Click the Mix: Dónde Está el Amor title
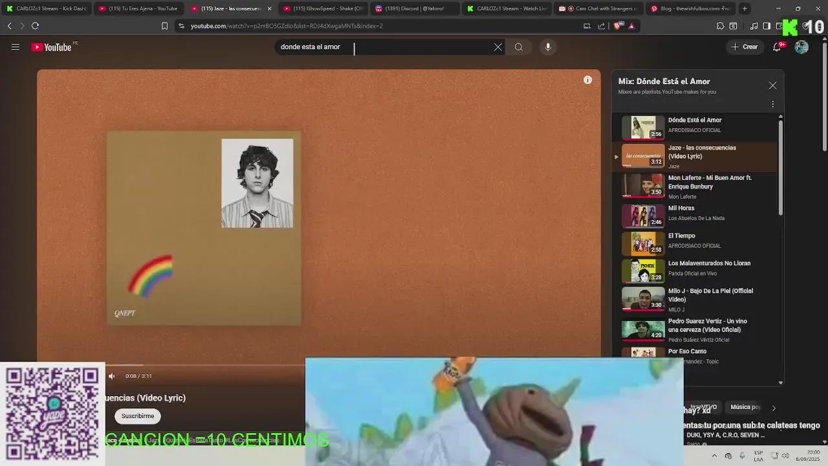This screenshot has width=828, height=466. pos(664,82)
